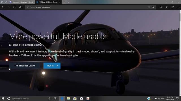Click the battery tray icon
Screen dimensions: 181x101
156,98
